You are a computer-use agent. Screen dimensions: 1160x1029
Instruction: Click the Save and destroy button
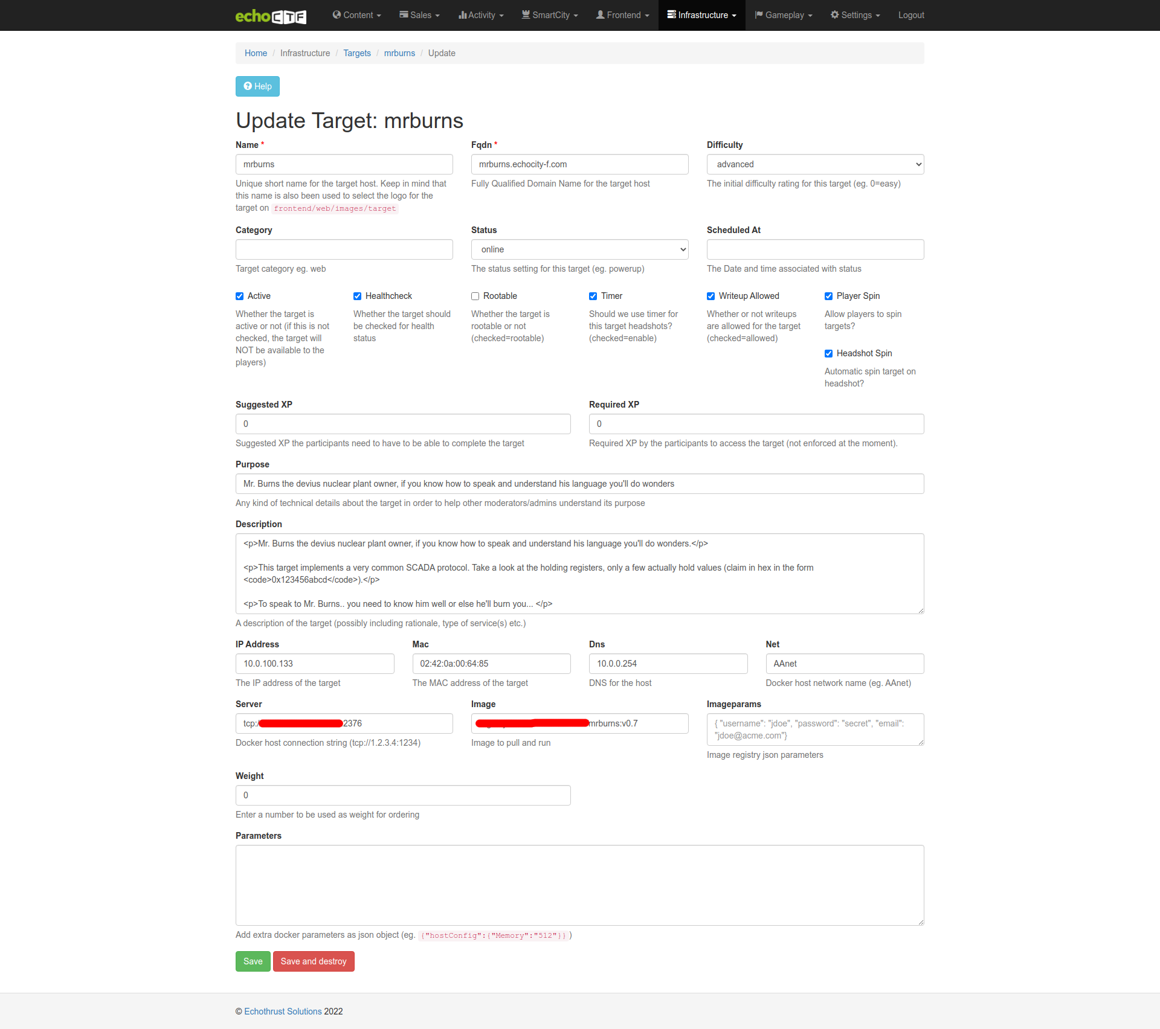pos(314,961)
